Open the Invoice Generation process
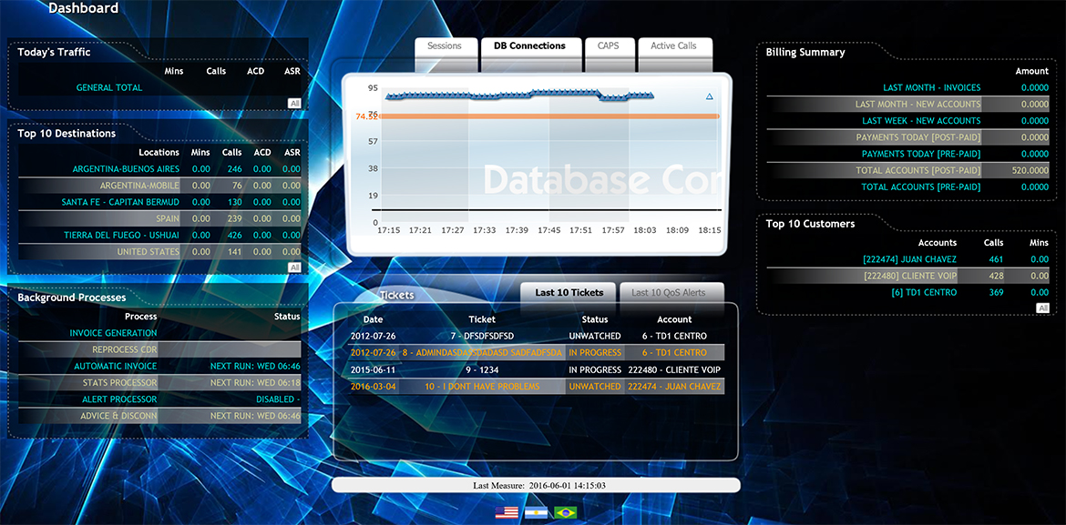1066x525 pixels. click(113, 333)
